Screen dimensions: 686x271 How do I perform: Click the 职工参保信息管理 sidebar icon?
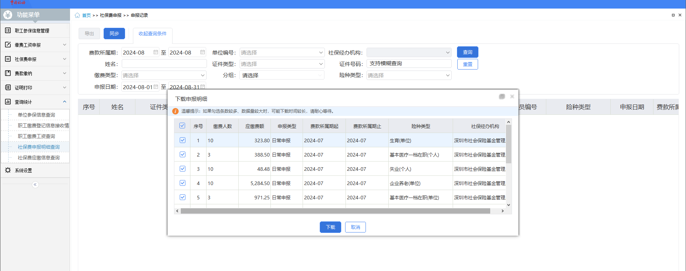point(8,31)
